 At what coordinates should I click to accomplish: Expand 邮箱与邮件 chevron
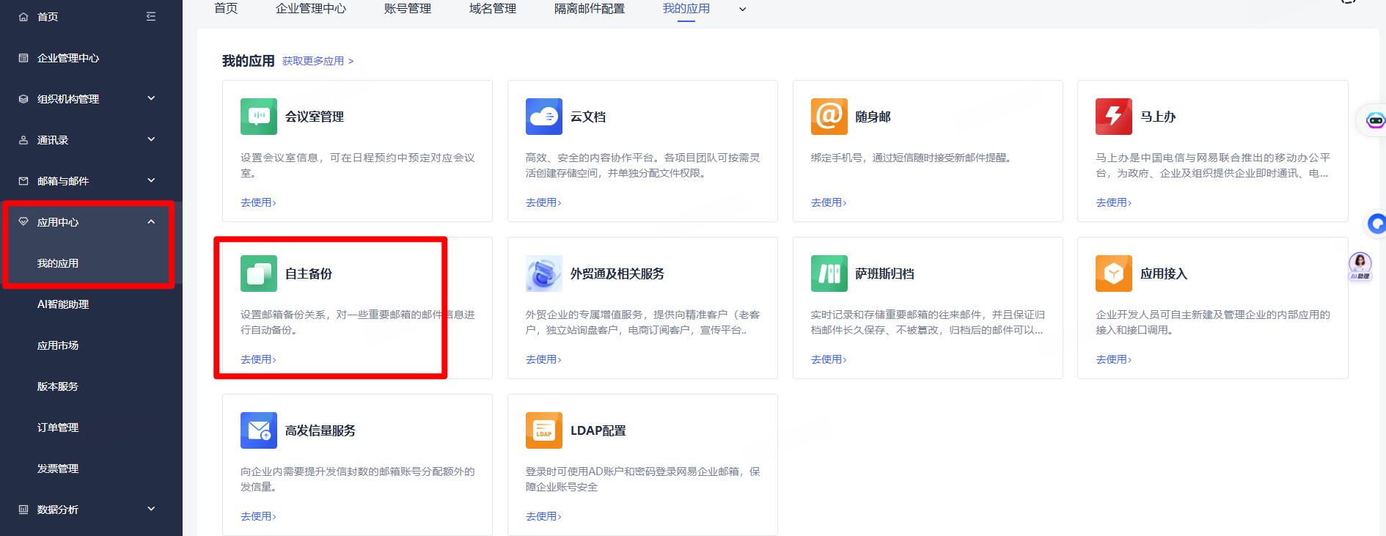pyautogui.click(x=151, y=180)
